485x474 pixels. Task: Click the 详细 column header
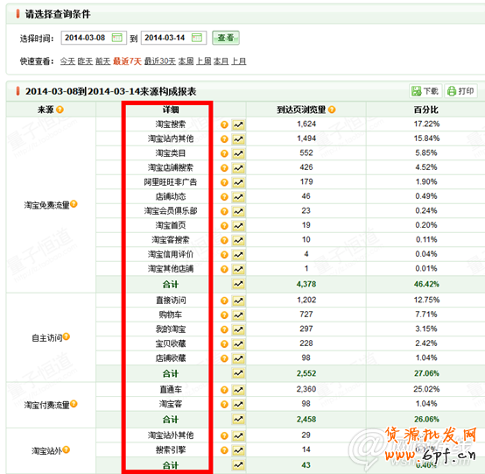(171, 110)
